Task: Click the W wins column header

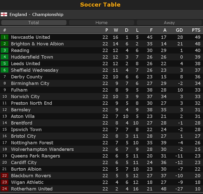Action: tap(116, 30)
